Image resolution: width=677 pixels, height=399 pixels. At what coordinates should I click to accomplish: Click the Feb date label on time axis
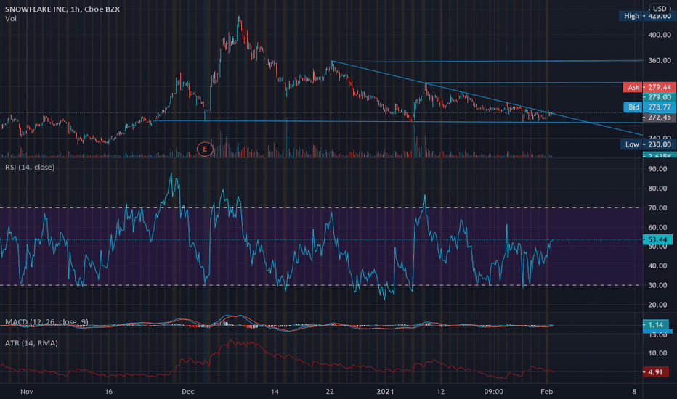(x=546, y=392)
